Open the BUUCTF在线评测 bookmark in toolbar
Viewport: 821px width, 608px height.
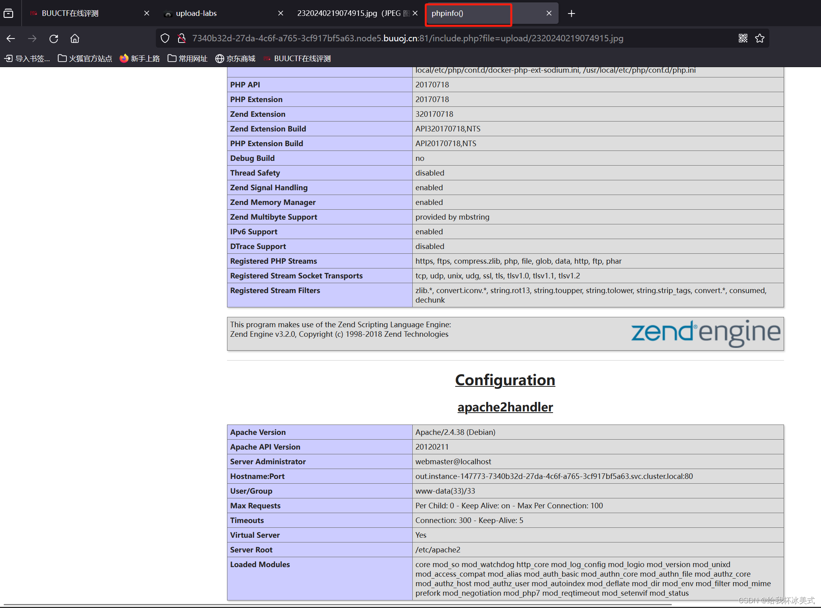click(x=297, y=59)
